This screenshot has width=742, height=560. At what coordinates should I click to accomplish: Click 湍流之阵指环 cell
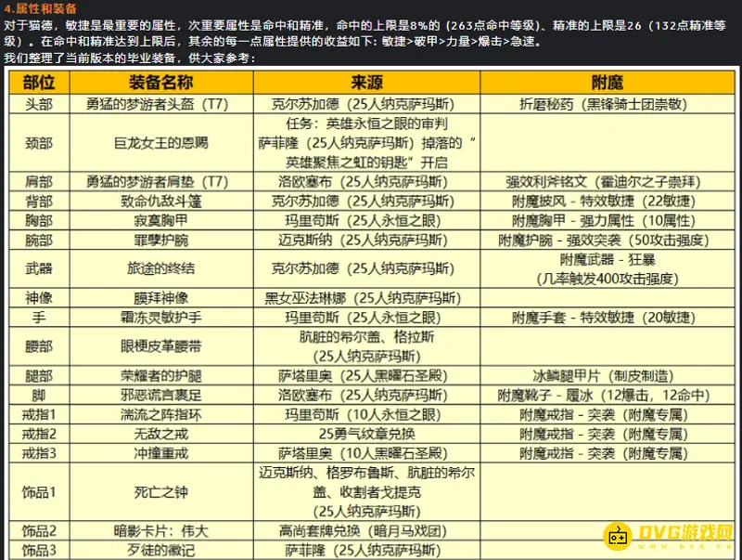tap(161, 415)
